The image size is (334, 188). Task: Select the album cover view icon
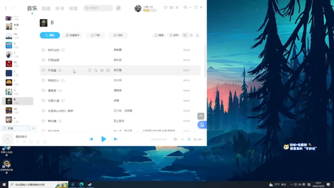tap(191, 35)
